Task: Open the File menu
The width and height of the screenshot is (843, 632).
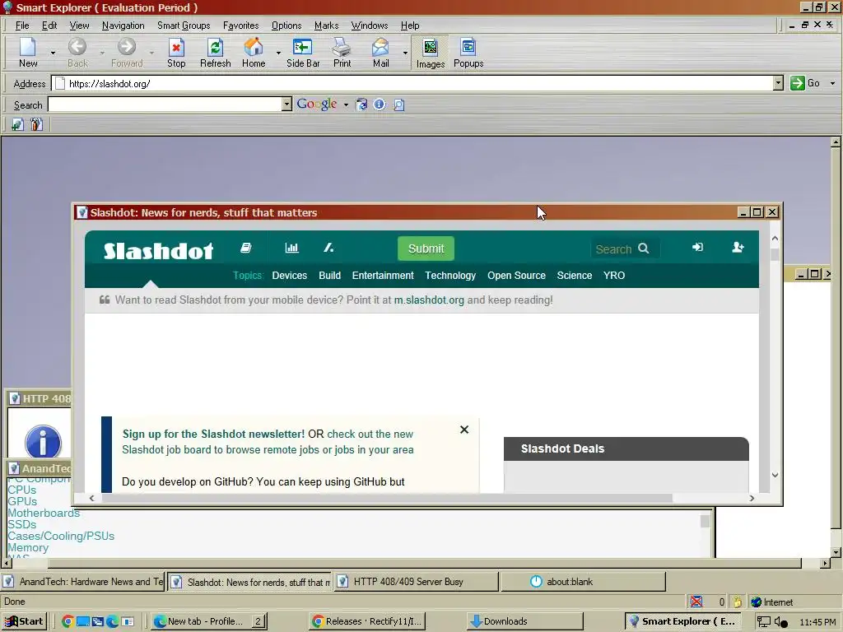Action: (22, 26)
